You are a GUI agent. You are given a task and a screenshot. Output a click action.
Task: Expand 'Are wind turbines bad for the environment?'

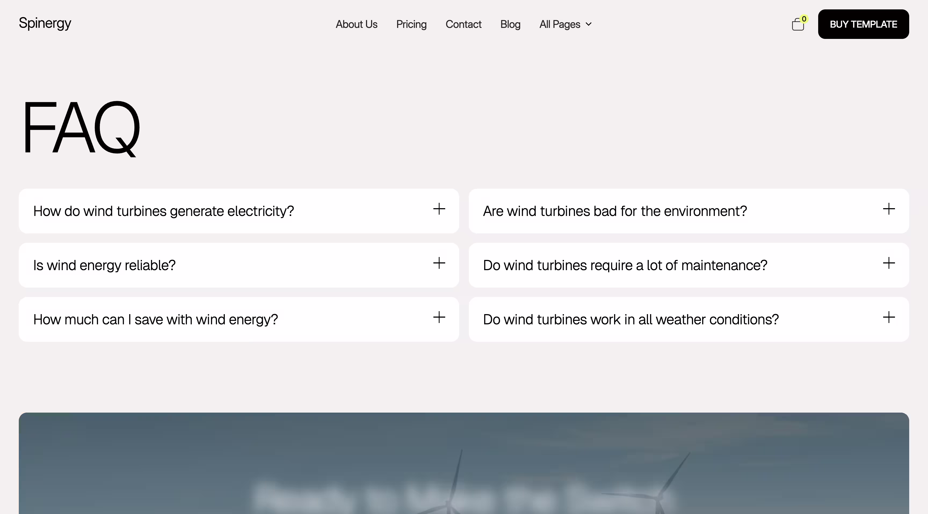(x=615, y=211)
